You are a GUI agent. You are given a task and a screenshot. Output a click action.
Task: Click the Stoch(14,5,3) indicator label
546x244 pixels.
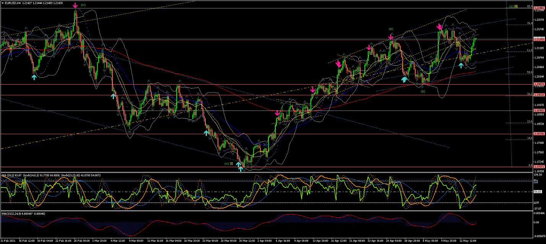pos(31,175)
